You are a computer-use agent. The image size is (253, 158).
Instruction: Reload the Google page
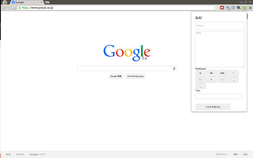14,8
